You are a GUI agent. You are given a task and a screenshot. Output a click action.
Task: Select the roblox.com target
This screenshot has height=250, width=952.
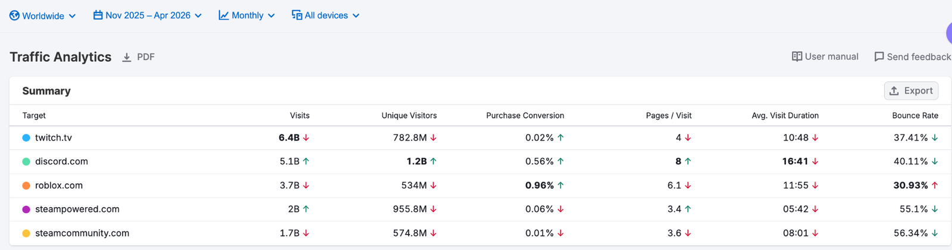(x=59, y=185)
